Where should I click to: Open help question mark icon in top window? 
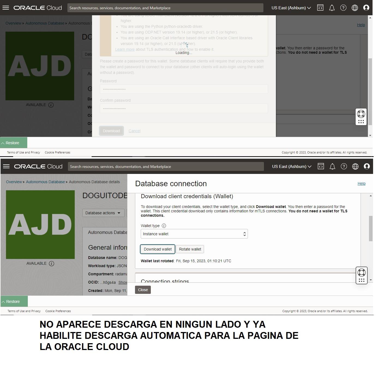coord(343,8)
